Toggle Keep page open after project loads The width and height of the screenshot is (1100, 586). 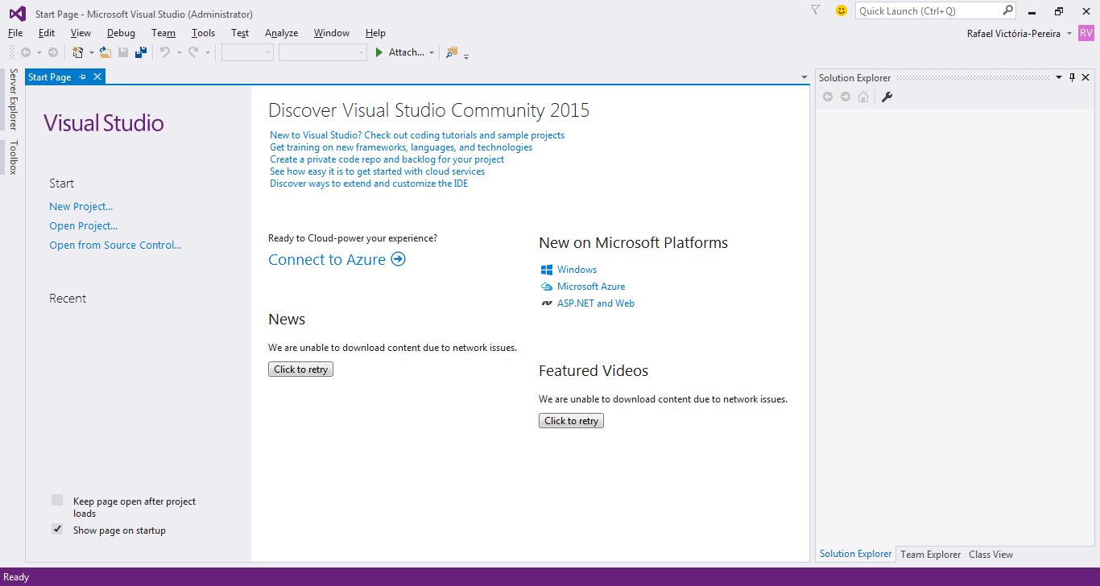click(57, 500)
